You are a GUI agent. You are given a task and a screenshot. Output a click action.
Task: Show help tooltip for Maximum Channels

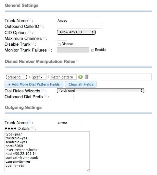point(44,37)
